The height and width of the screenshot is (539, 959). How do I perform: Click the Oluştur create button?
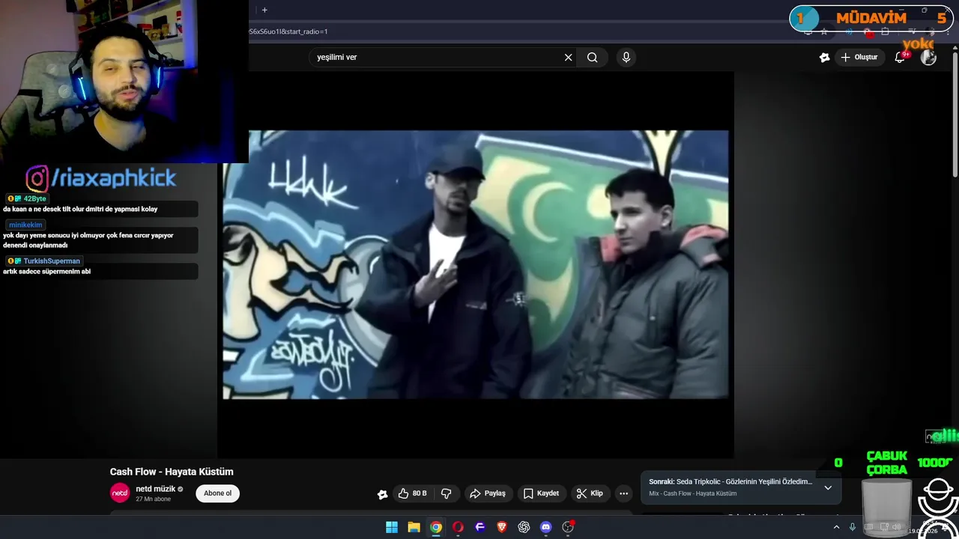pyautogui.click(x=859, y=58)
